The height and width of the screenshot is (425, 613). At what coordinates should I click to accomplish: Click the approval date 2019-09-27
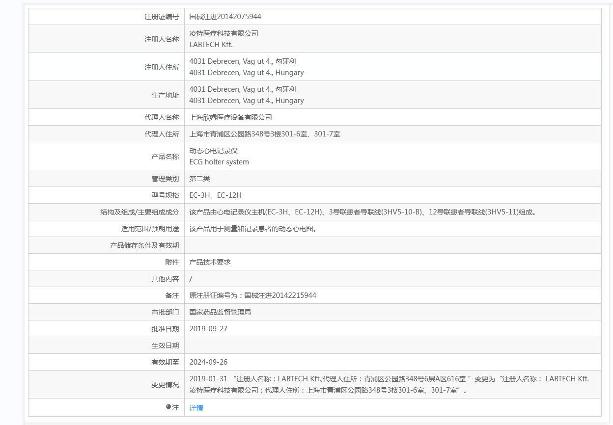tap(208, 329)
